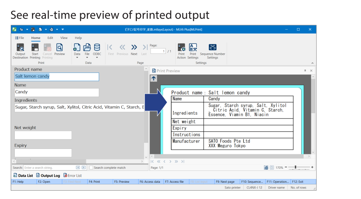Pin the Print Preview panel
This screenshot has width=361, height=199.
[305, 71]
